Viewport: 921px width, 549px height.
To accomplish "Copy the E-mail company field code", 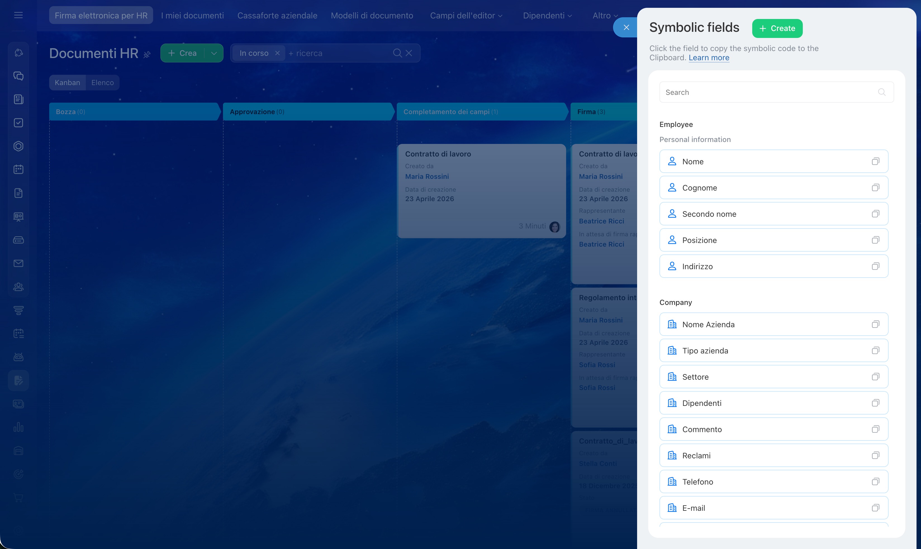I will click(875, 508).
